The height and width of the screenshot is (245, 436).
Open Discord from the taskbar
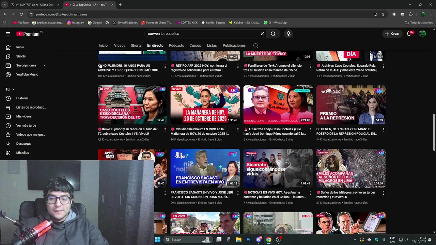(x=259, y=240)
